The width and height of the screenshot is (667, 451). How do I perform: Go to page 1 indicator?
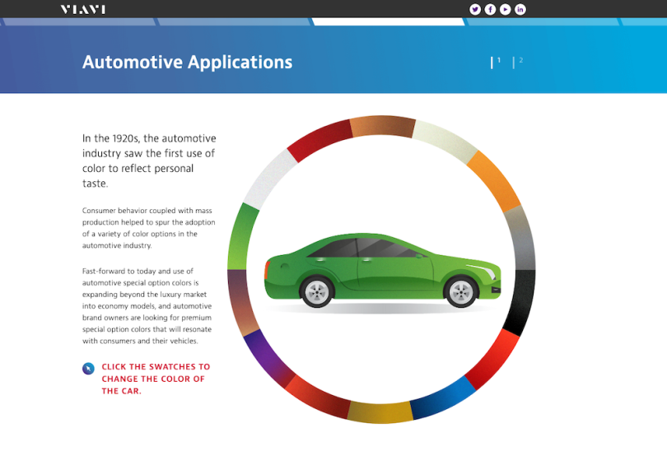tap(496, 62)
